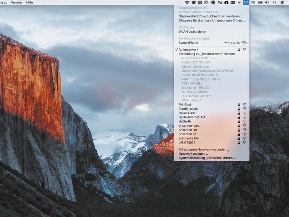Click Diagnosebericht auf Schreibtisch erstellen
This screenshot has width=289, height=217.
pyautogui.click(x=211, y=16)
